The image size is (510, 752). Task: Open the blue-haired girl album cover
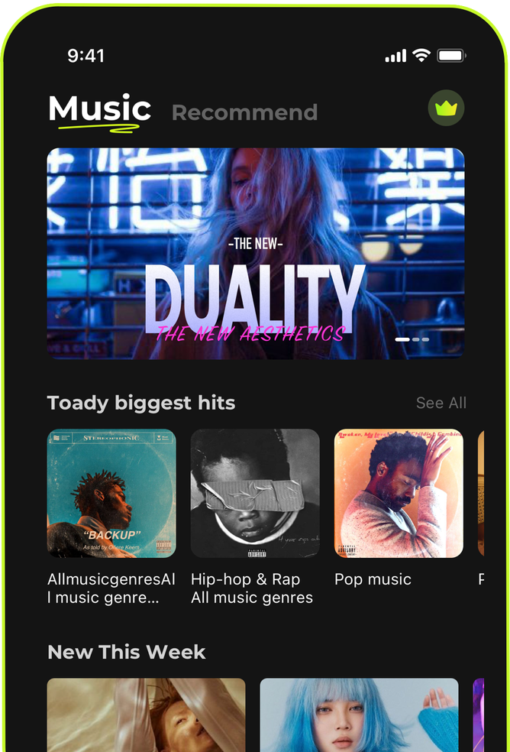click(359, 715)
